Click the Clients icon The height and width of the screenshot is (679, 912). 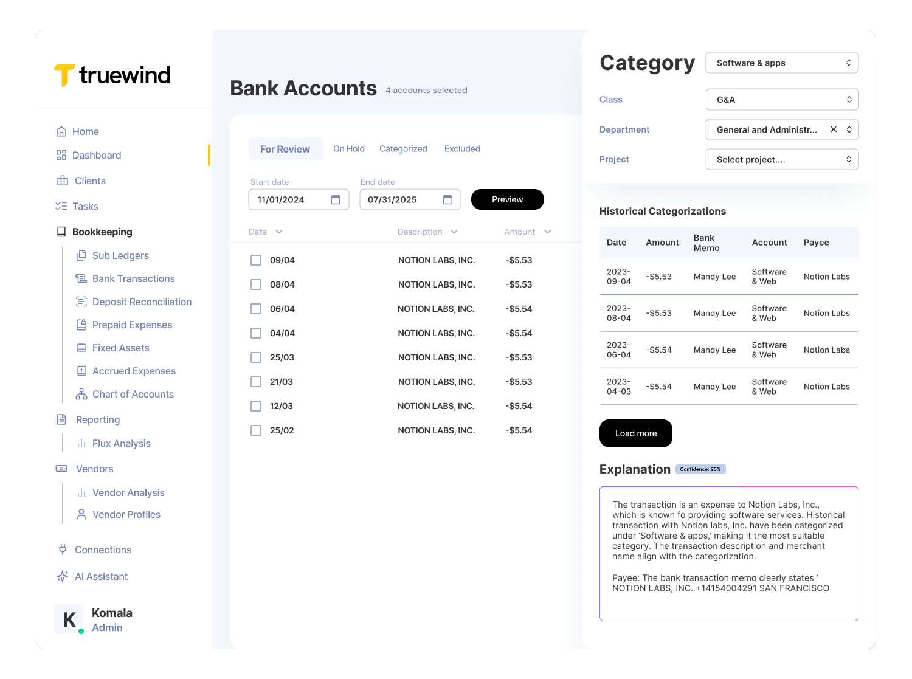coord(63,181)
